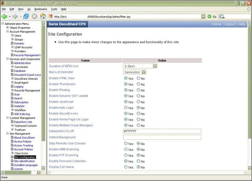Click the Home link in DocuShare header
252x181 pixels.
[x=217, y=24]
